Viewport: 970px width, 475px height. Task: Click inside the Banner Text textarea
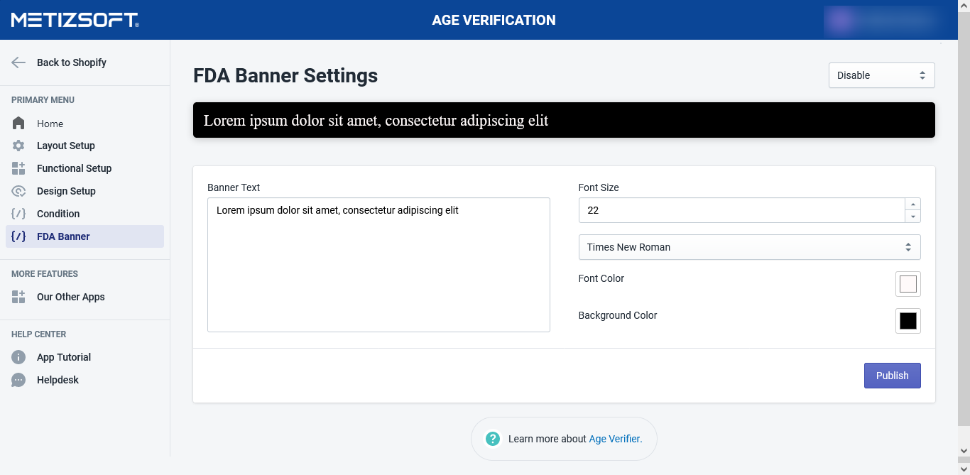point(378,270)
